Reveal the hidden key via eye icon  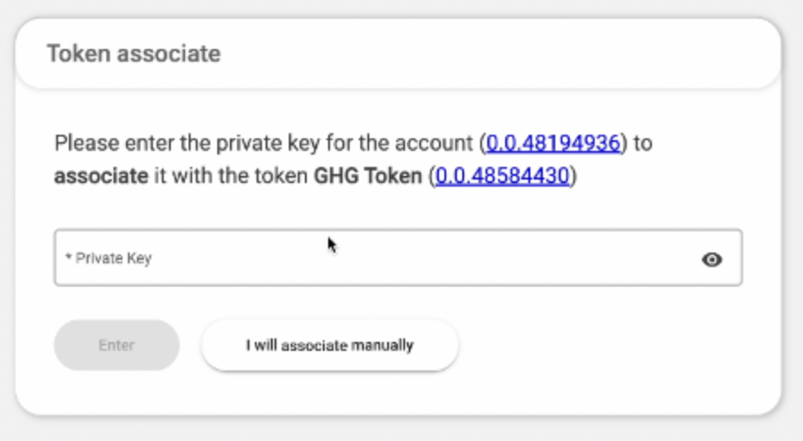point(712,260)
